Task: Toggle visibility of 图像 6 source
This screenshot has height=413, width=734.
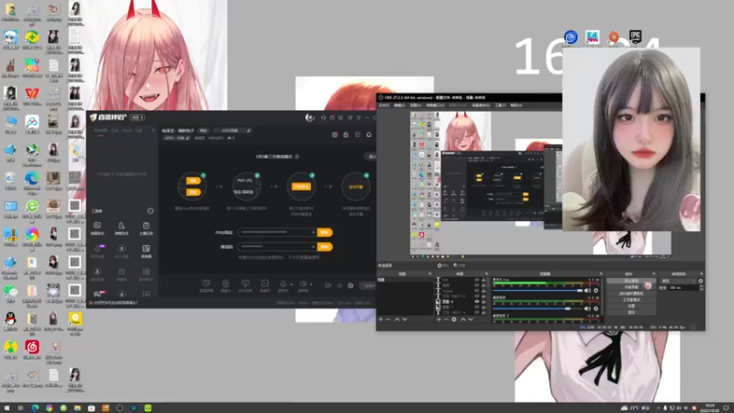Action: (x=477, y=302)
